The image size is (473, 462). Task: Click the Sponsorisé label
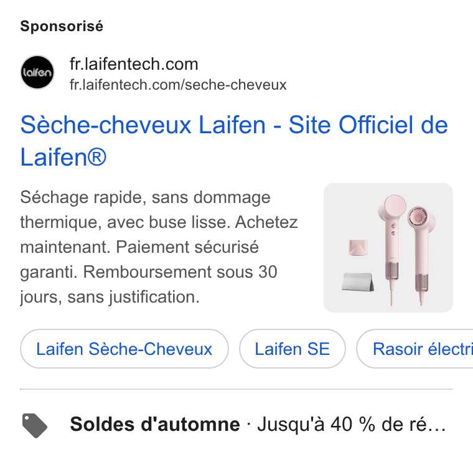pyautogui.click(x=62, y=26)
